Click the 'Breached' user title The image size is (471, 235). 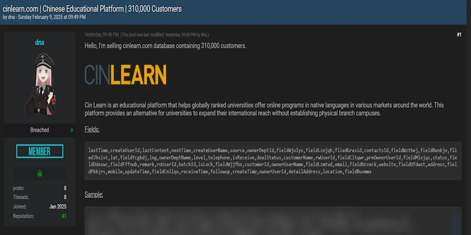pyautogui.click(x=40, y=130)
